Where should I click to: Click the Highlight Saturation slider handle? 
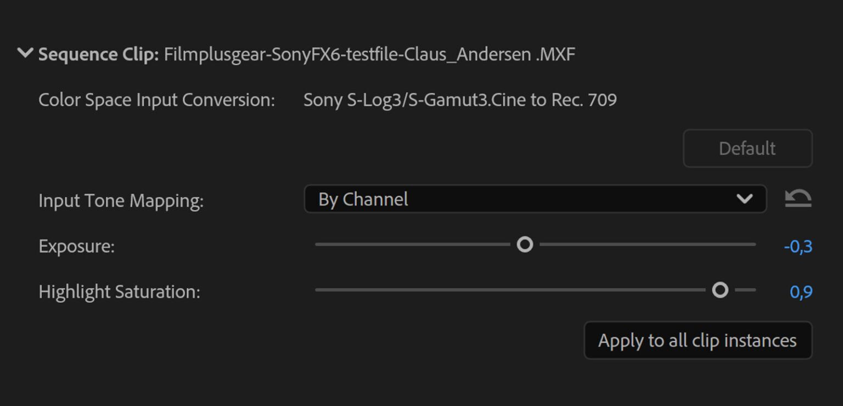[721, 289]
